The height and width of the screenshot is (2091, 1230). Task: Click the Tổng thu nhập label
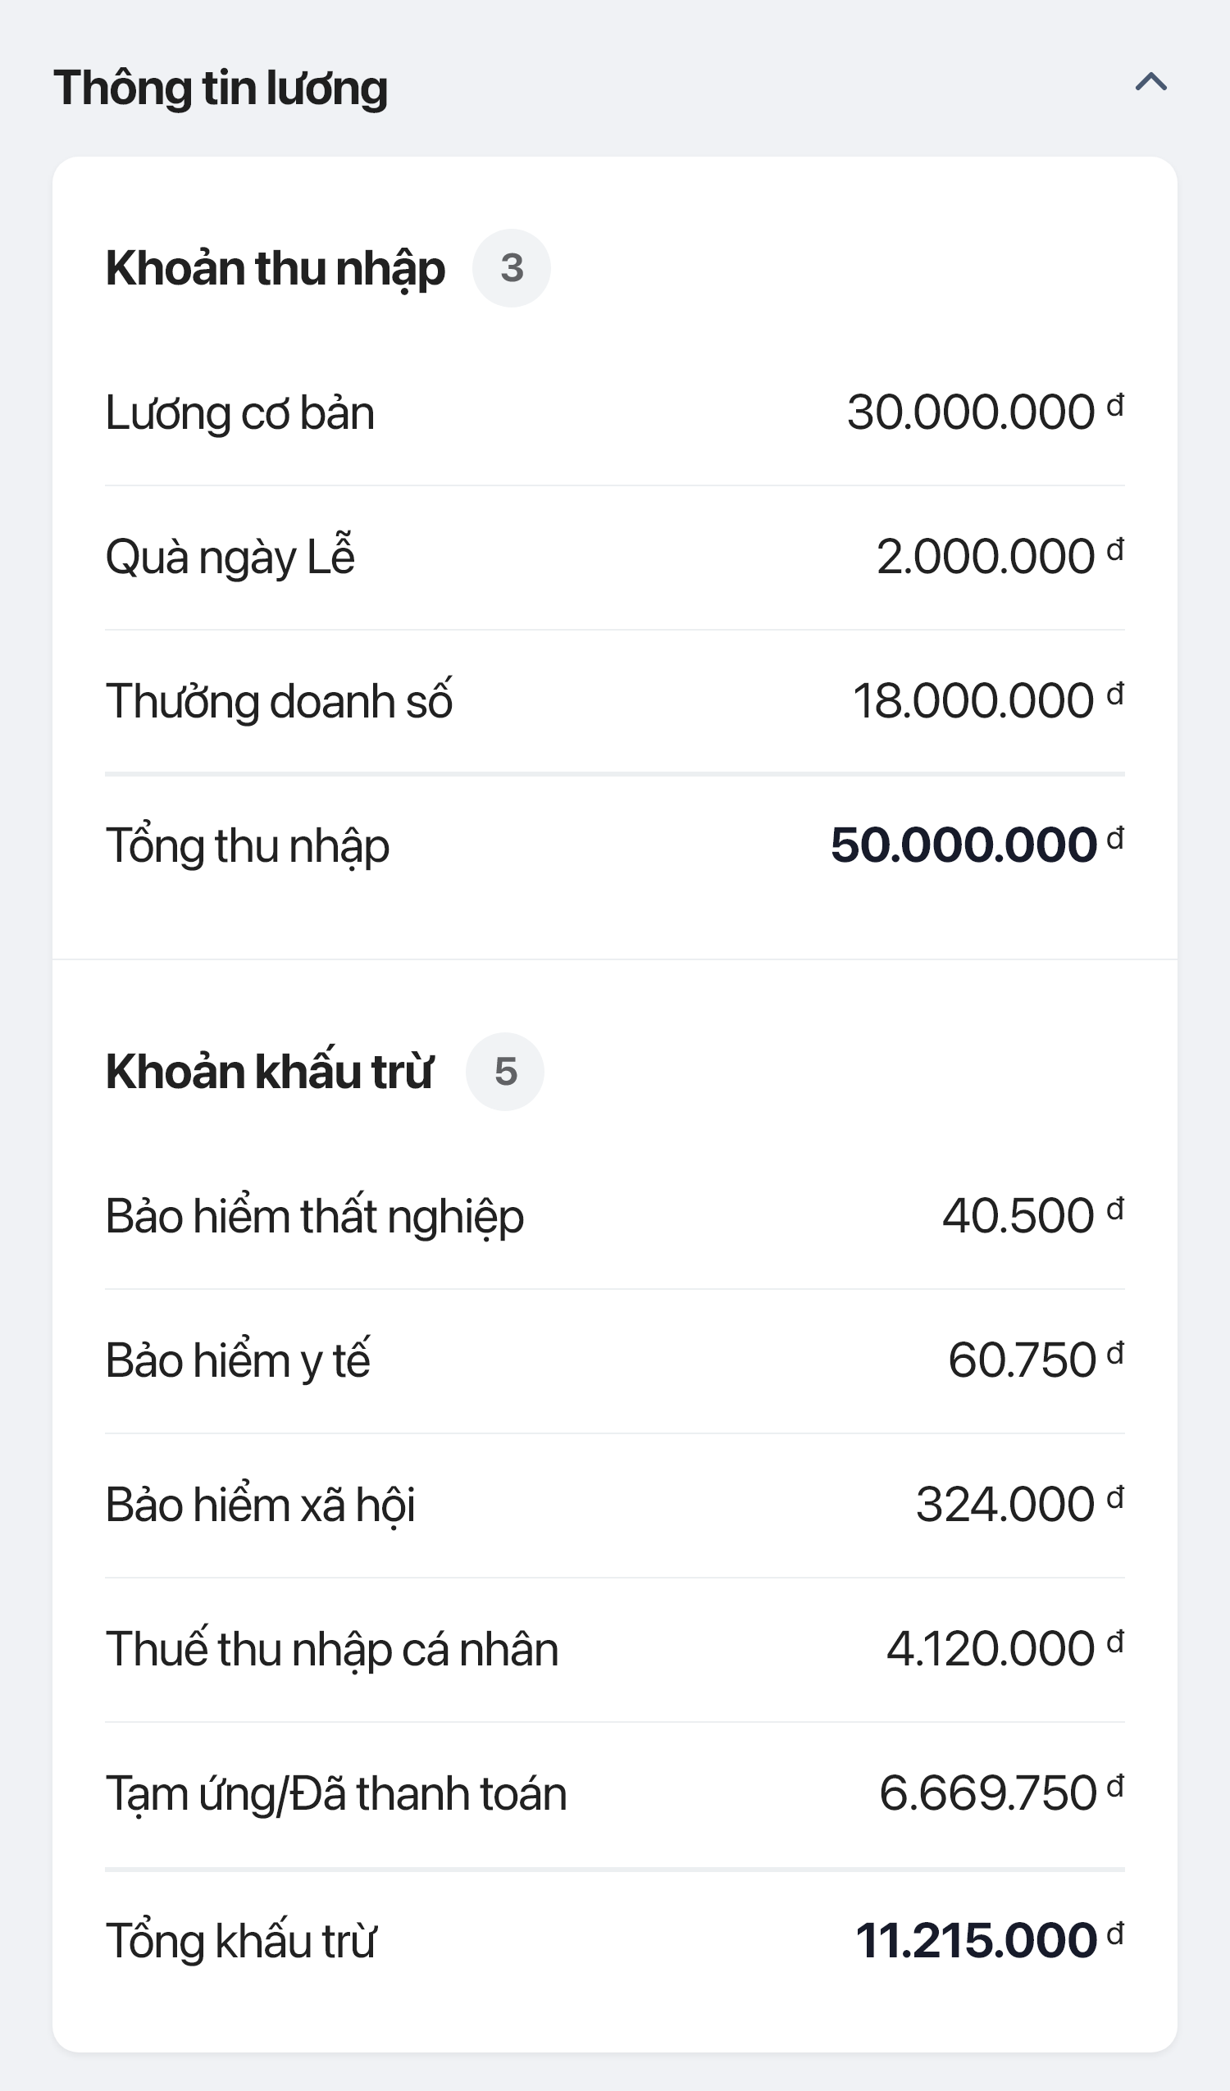pos(248,845)
